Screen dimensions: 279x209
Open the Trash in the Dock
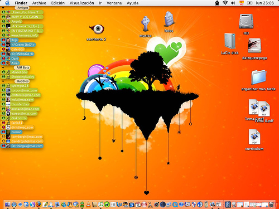coord(271,205)
